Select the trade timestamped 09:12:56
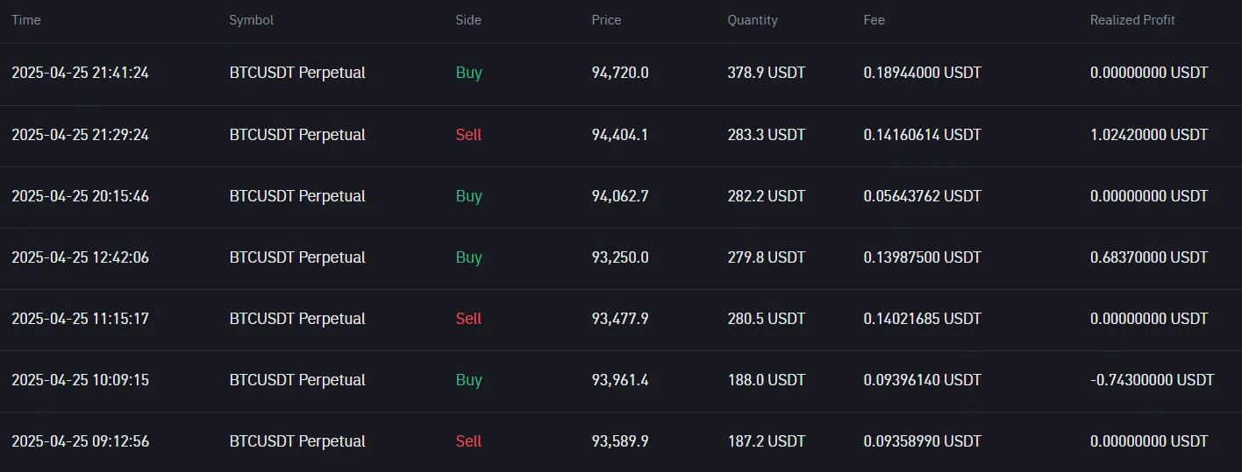 tap(80, 441)
